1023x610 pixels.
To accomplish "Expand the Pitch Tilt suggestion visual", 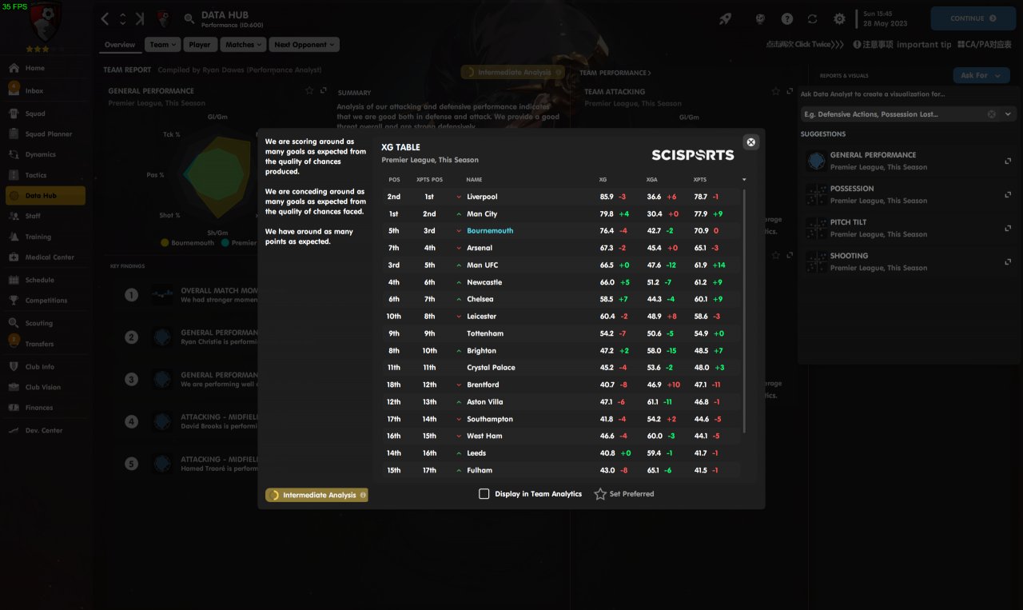I will pos(1008,228).
